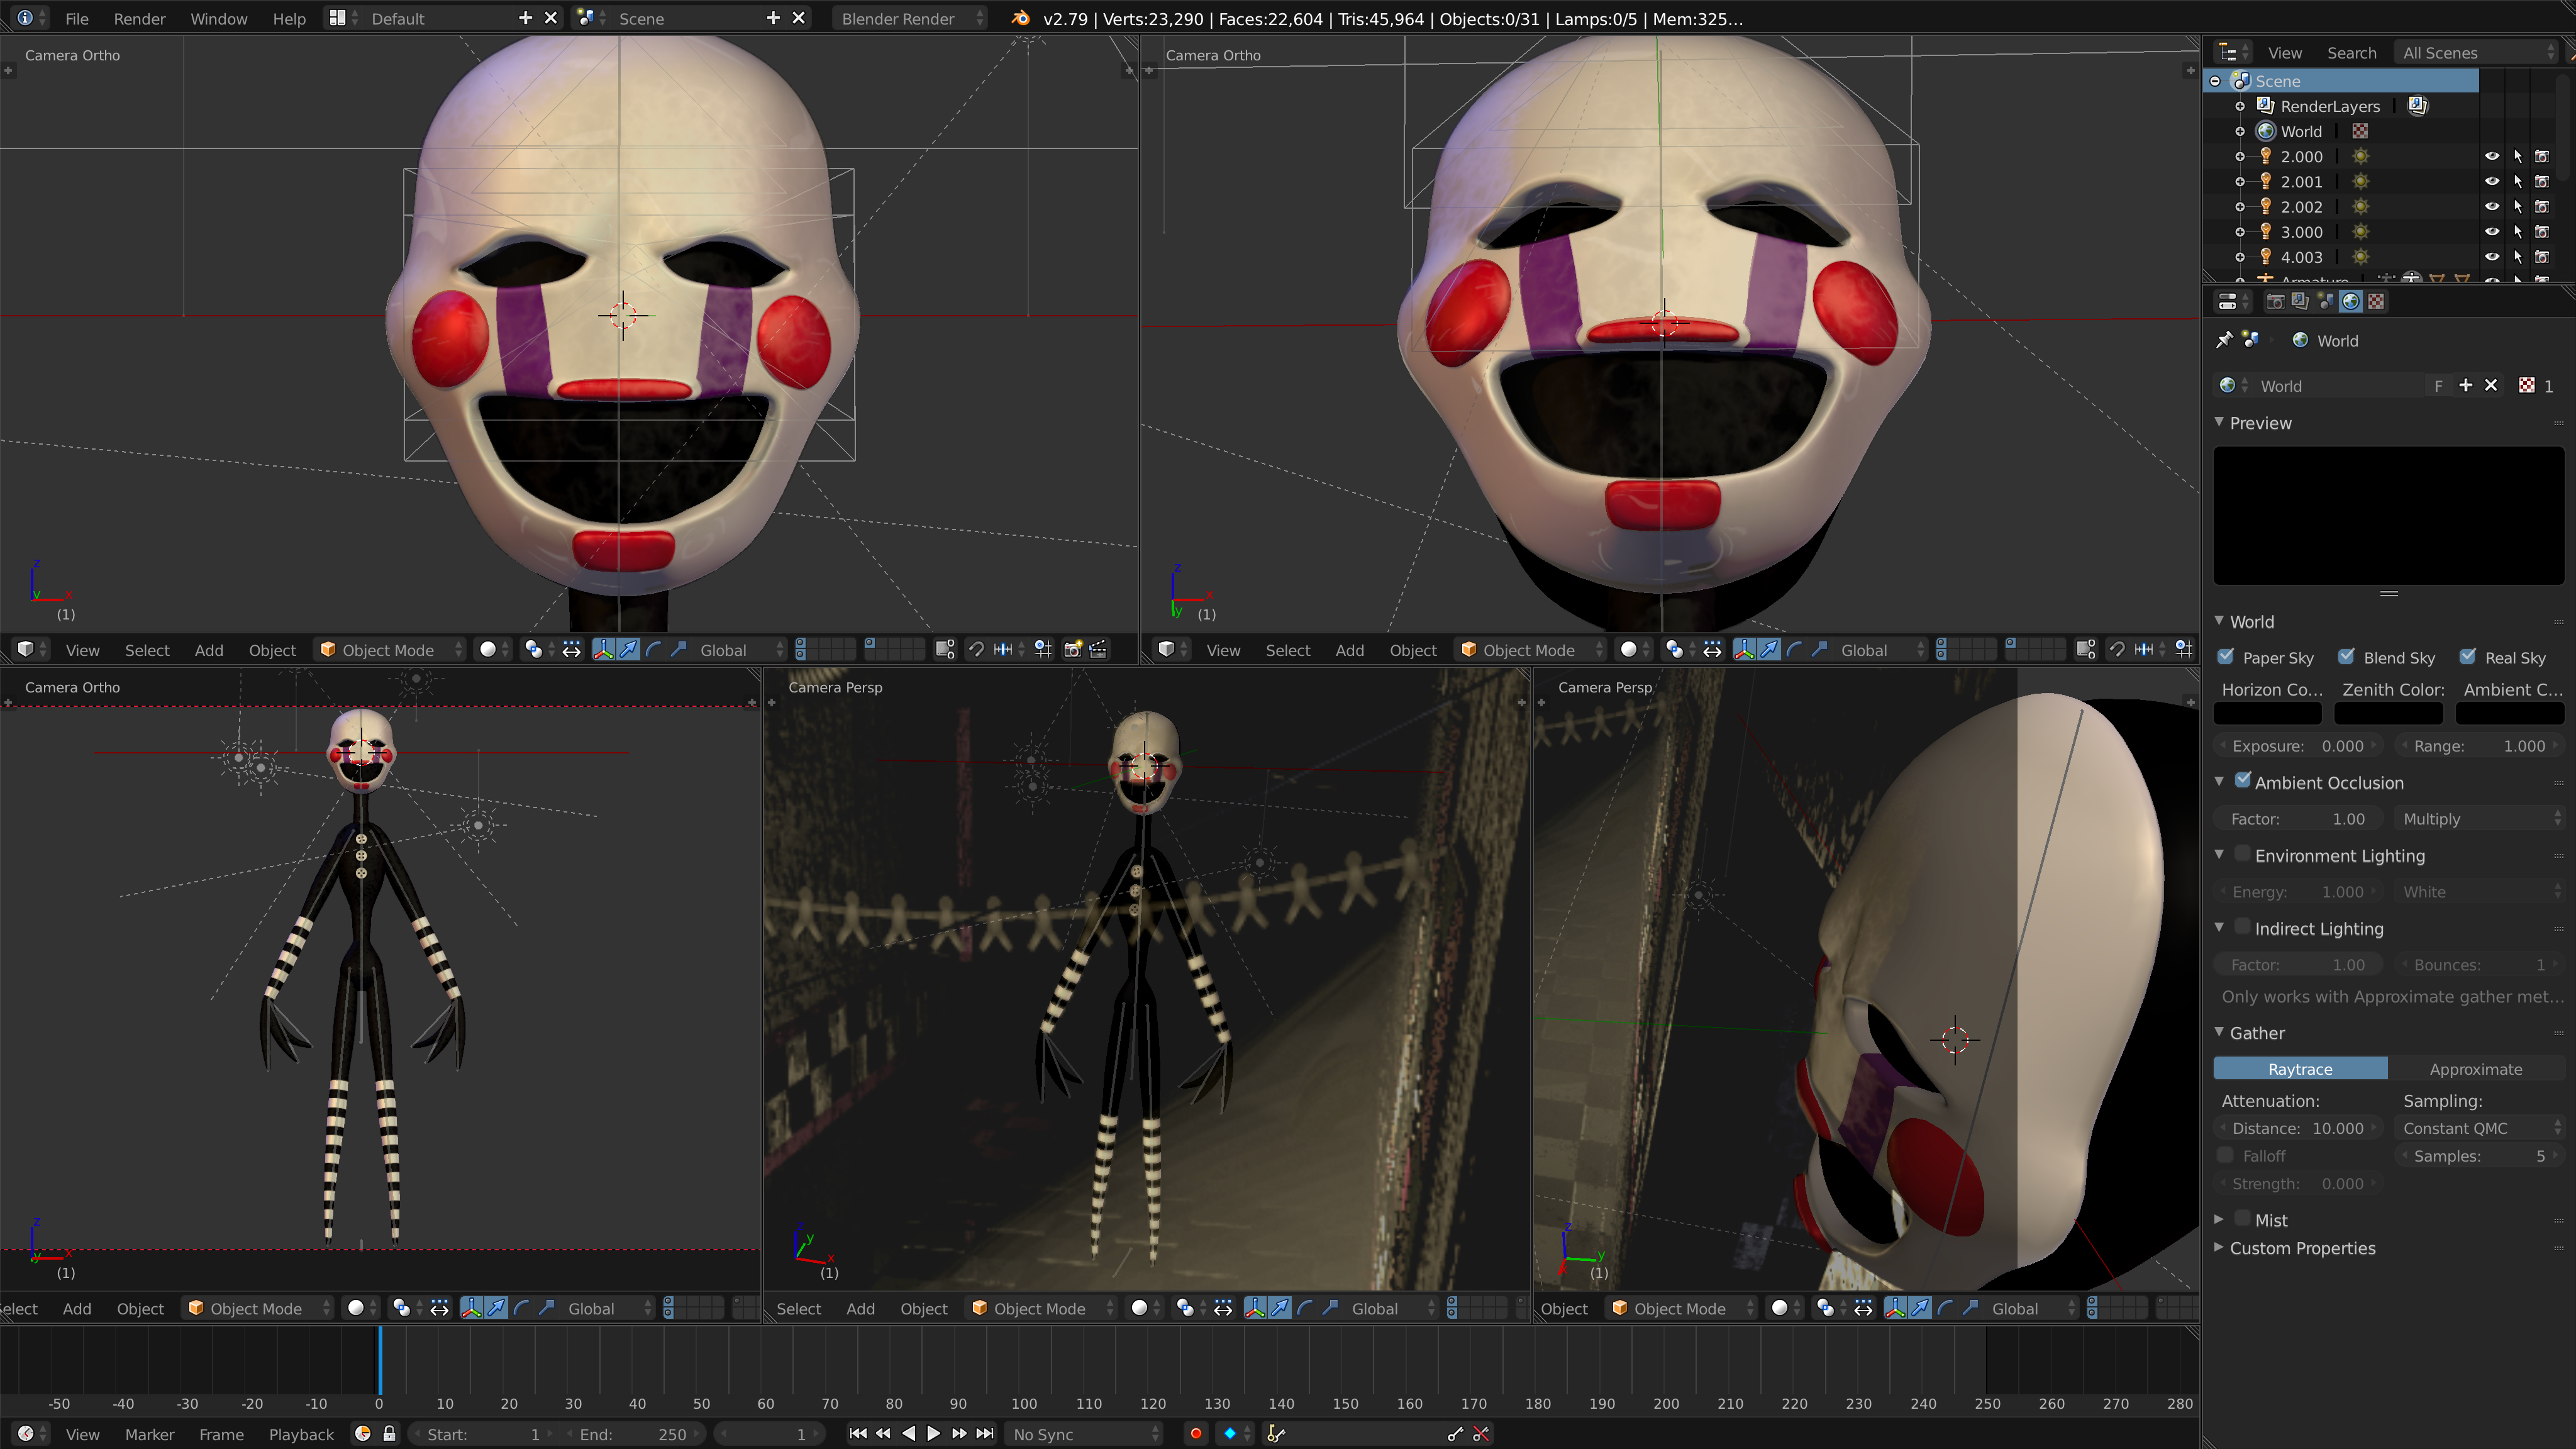Click the Horizon Color swatch
Screen dimensions: 2576x1449
[x=2267, y=713]
